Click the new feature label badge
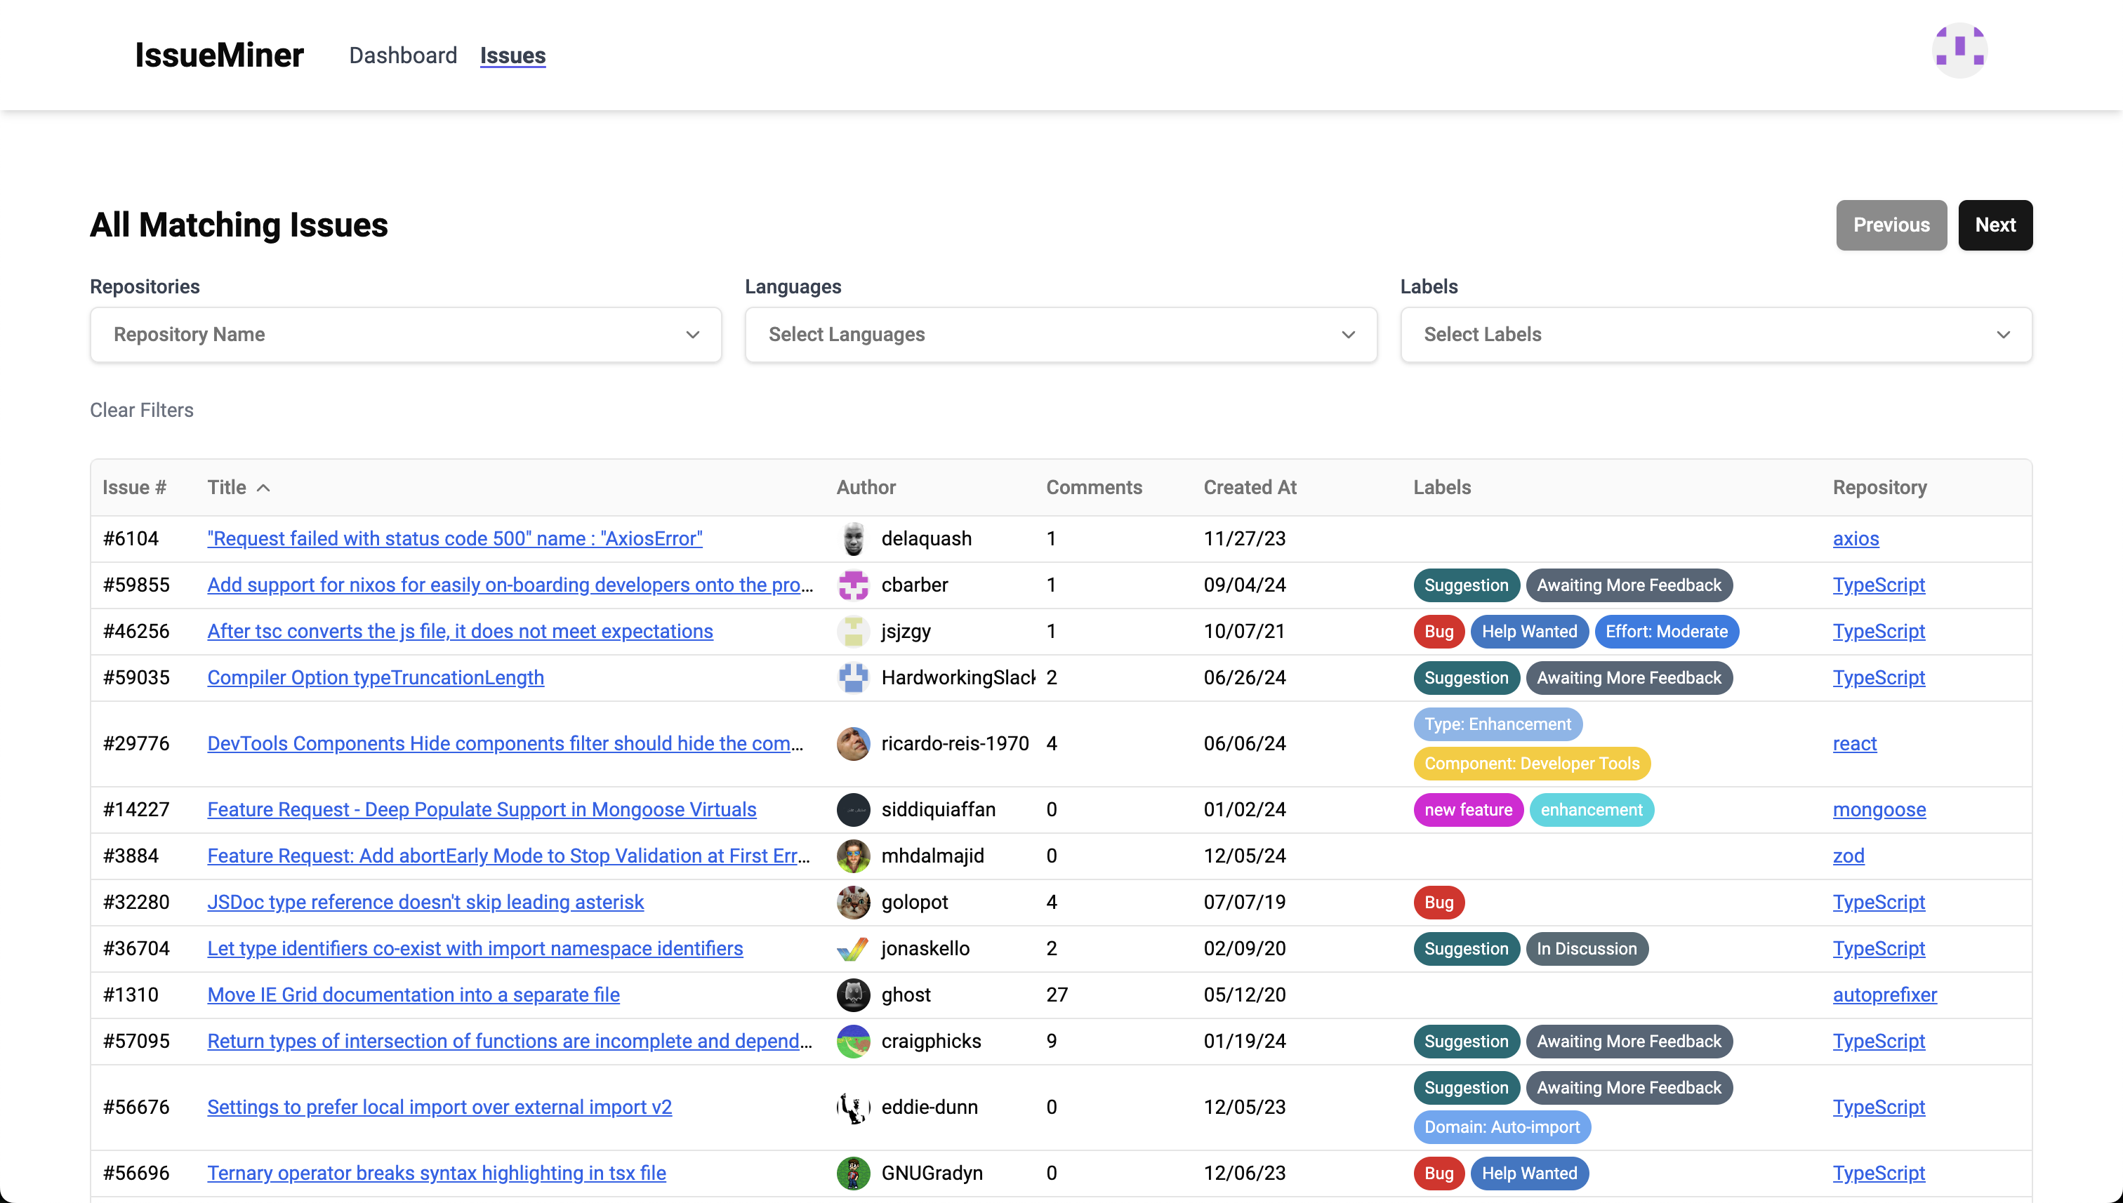This screenshot has height=1203, width=2123. click(x=1468, y=810)
